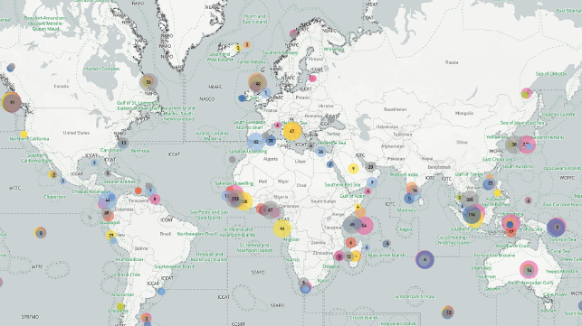Open the yellow 47 cluster over Italy
This screenshot has height=326, width=582.
292,131
